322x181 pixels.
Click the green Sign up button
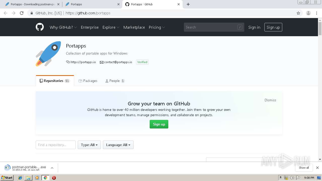coord(159,124)
